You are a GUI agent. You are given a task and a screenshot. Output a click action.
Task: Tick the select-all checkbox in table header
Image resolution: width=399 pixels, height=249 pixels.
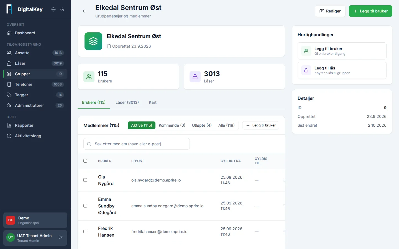[85, 161]
